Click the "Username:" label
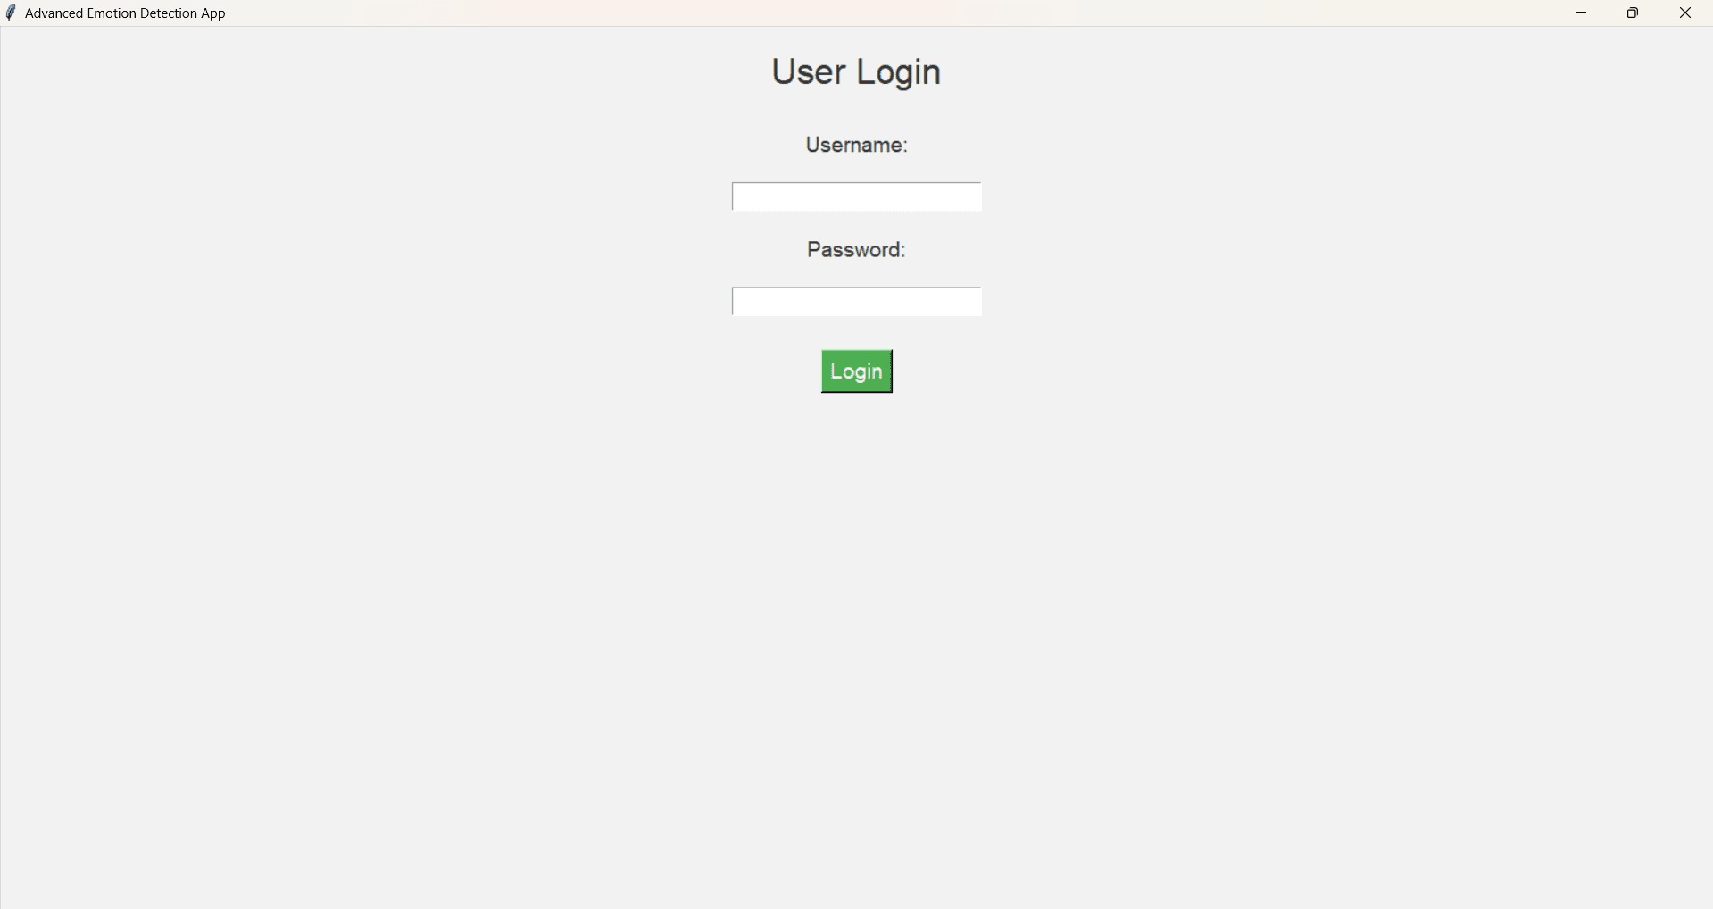This screenshot has width=1713, height=909. tap(856, 145)
